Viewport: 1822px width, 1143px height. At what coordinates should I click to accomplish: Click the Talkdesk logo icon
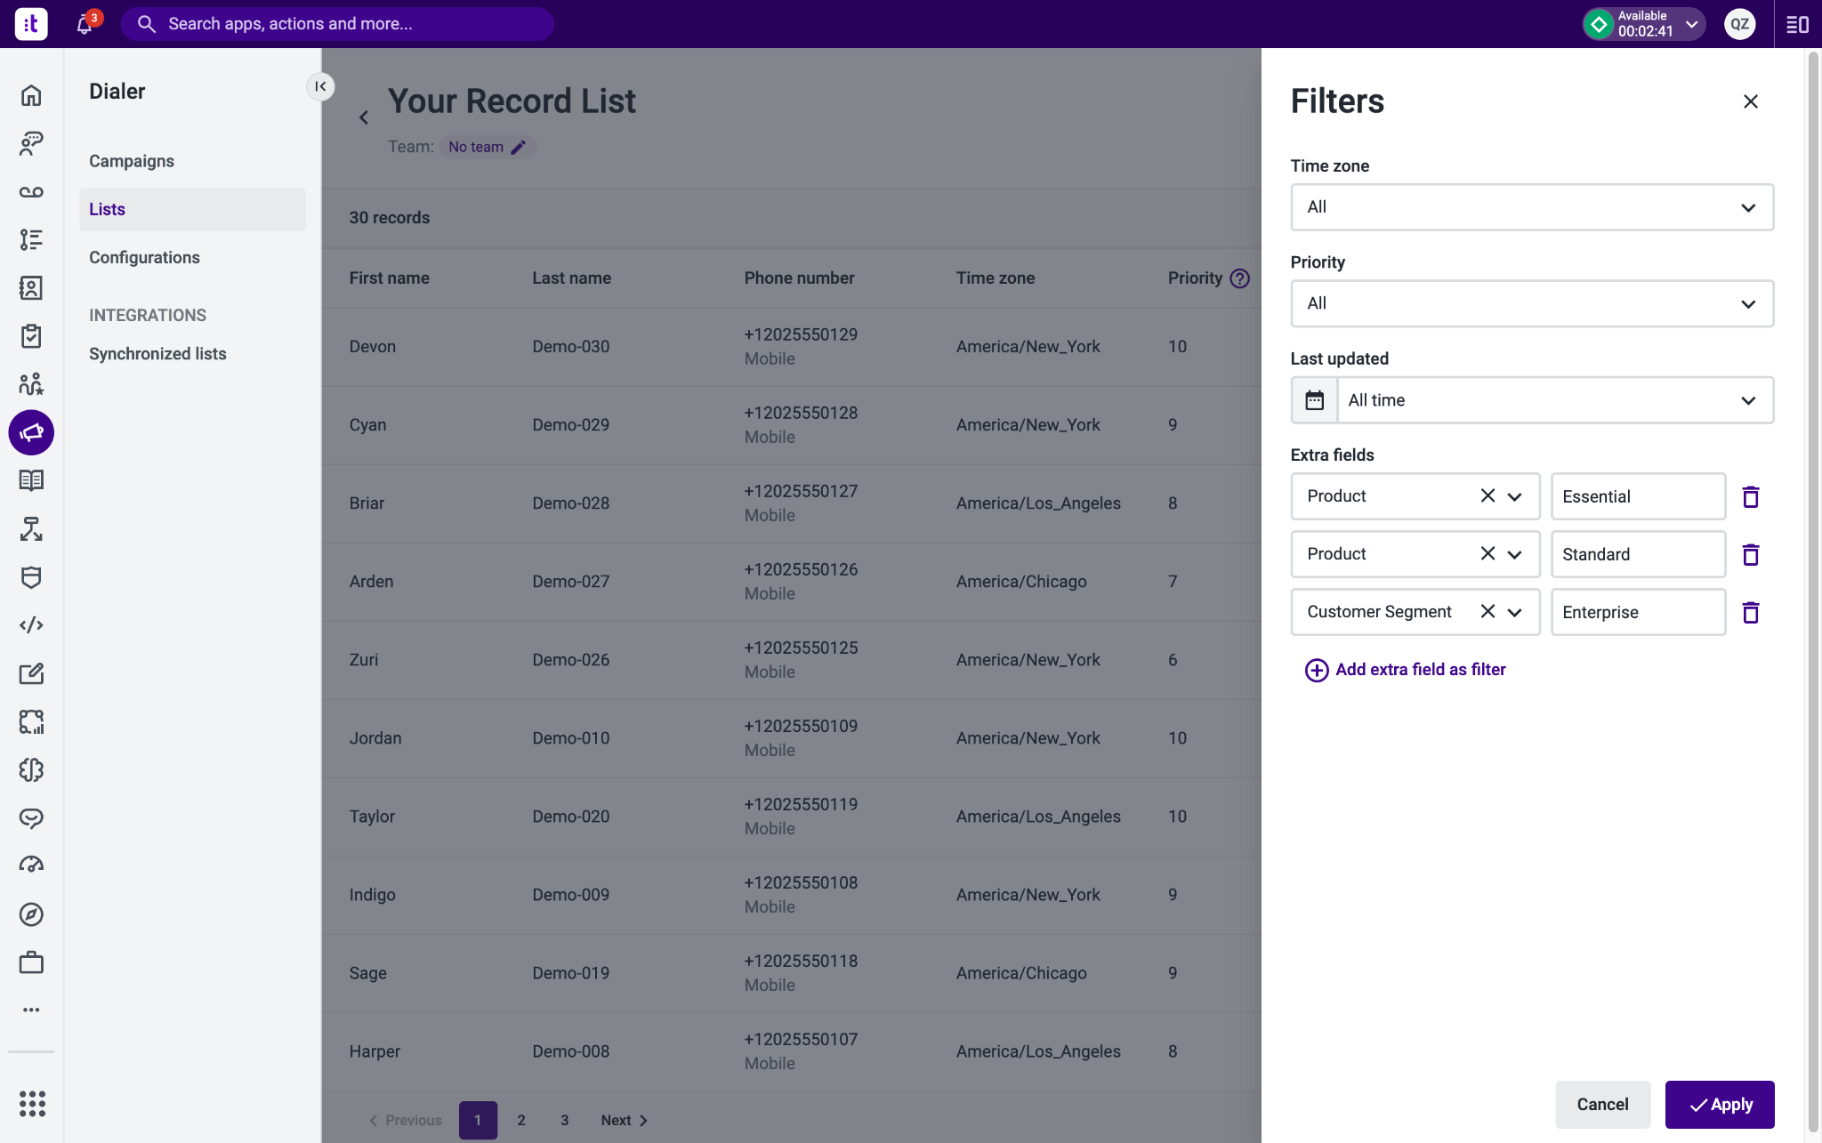click(x=31, y=24)
